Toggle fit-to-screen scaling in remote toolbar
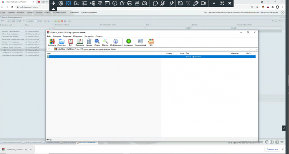Image resolution: width=289 pixels, height=154 pixels. tap(68, 3)
